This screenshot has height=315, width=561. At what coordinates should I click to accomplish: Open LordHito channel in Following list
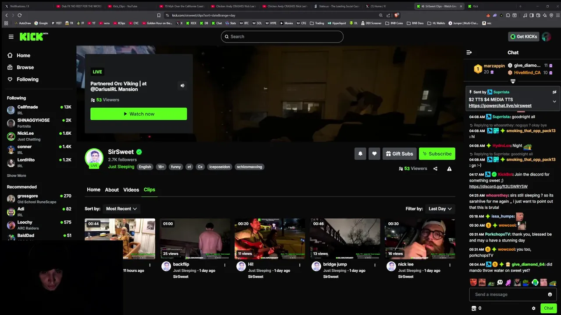click(39, 162)
